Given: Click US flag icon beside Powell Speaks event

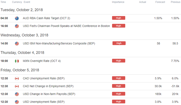Looking at the screenshot, I should (17, 26).
